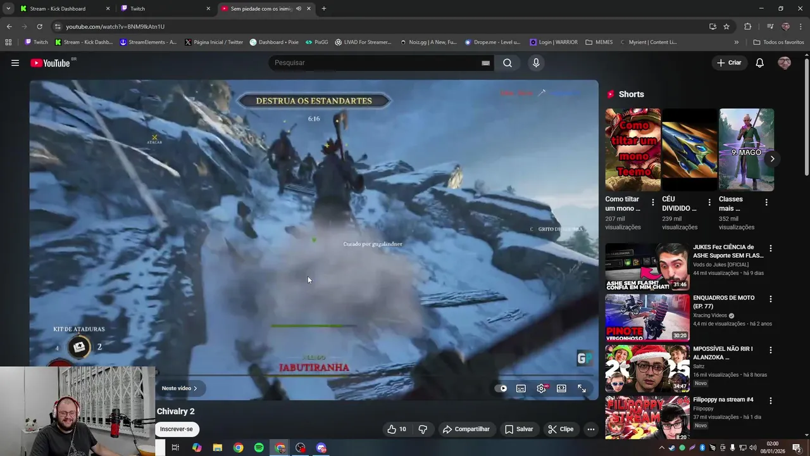The image size is (810, 456).
Task: Open a new browser tab
Action: click(324, 9)
